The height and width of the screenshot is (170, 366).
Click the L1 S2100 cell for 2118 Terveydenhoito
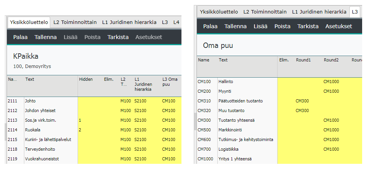(x=140, y=149)
